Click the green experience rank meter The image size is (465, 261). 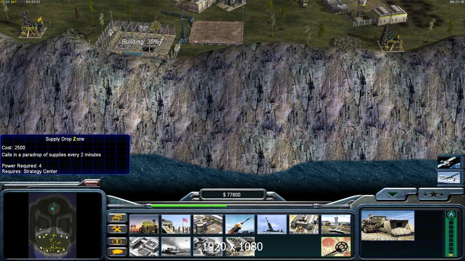coord(451,238)
